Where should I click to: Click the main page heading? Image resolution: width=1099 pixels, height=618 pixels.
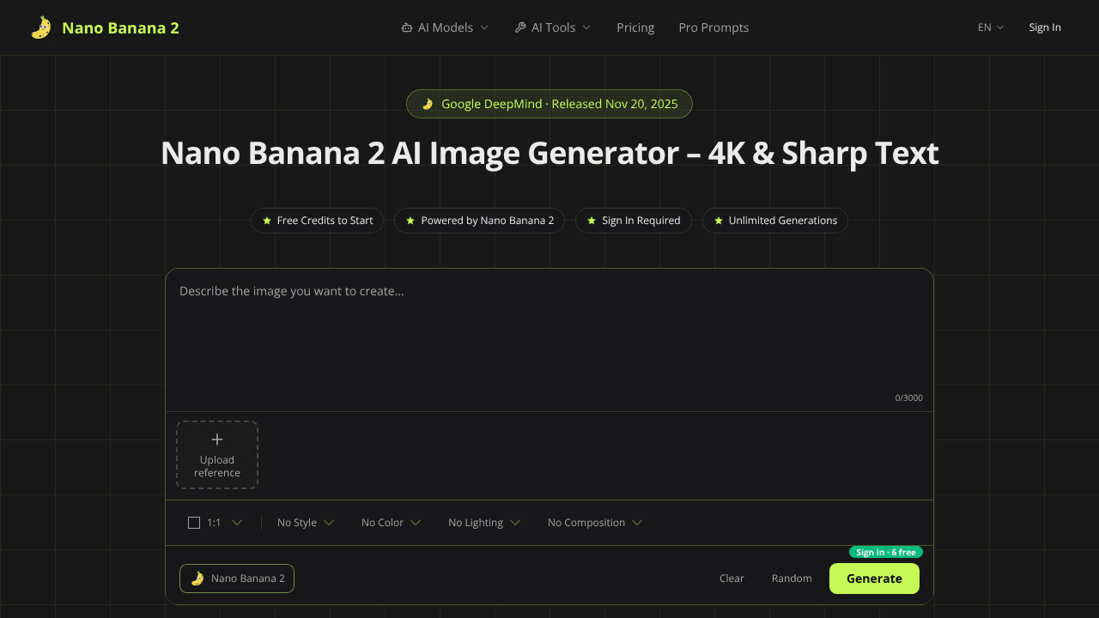coord(549,153)
